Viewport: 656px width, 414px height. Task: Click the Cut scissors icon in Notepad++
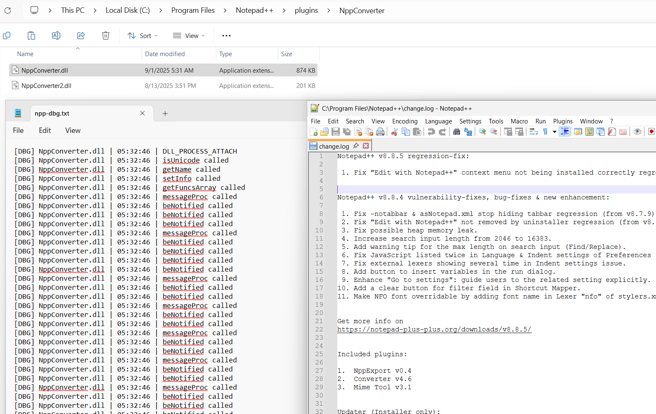pyautogui.click(x=395, y=132)
